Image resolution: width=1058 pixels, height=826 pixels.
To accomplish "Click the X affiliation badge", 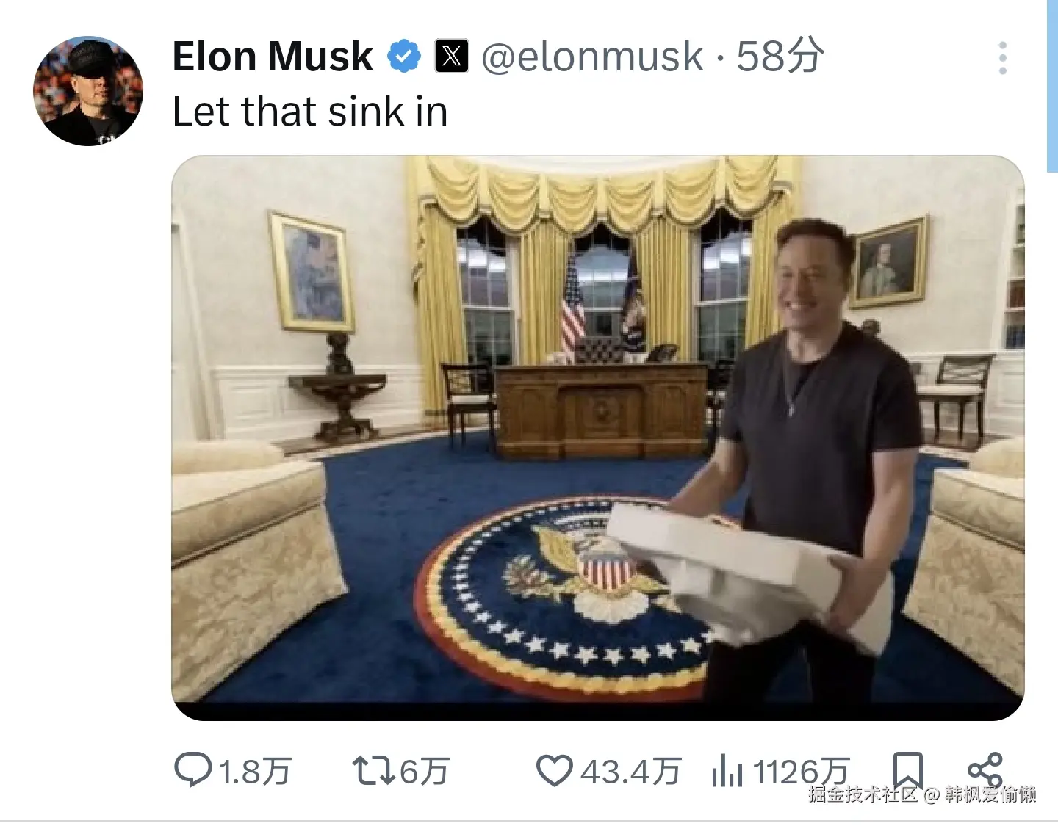I will (x=452, y=56).
